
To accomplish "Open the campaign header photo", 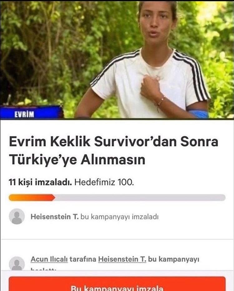I will click(x=117, y=59).
